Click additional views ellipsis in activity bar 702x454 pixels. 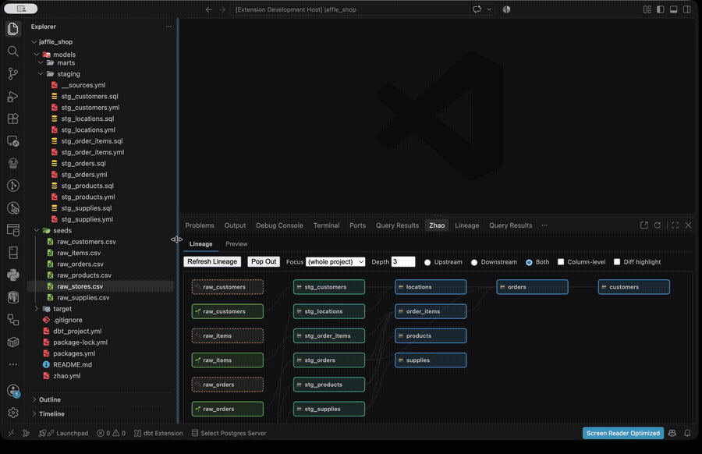(x=13, y=364)
